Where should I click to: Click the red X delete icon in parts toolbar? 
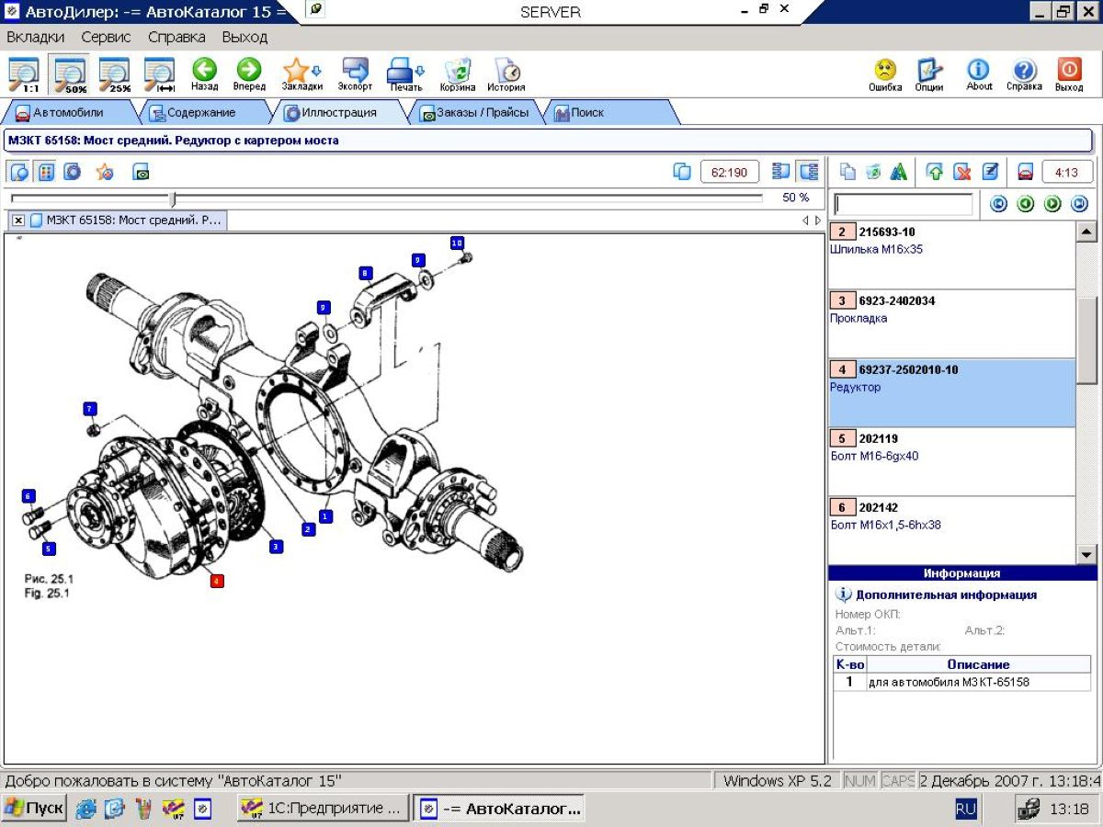(x=962, y=172)
